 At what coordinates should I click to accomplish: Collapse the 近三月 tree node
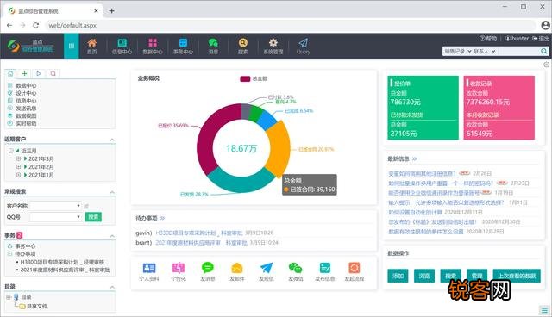[x=11, y=151]
